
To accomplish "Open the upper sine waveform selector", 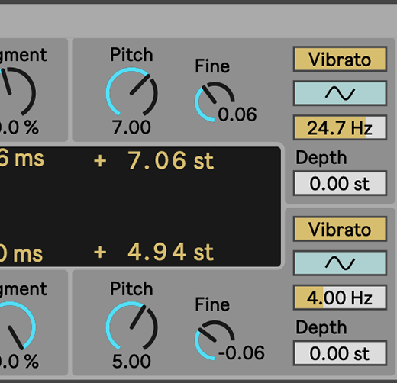I will pyautogui.click(x=340, y=93).
